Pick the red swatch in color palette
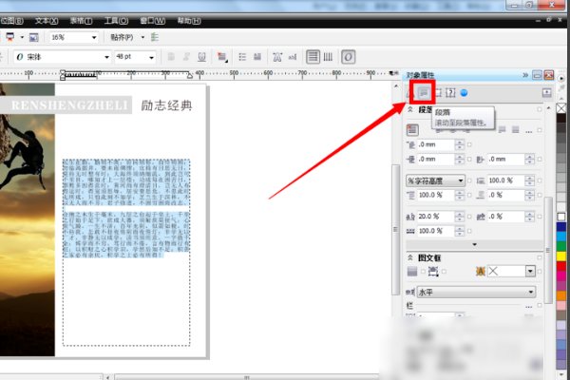 (560, 266)
